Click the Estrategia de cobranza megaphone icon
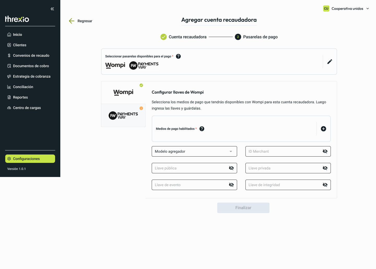This screenshot has height=269, width=376. (x=9, y=76)
